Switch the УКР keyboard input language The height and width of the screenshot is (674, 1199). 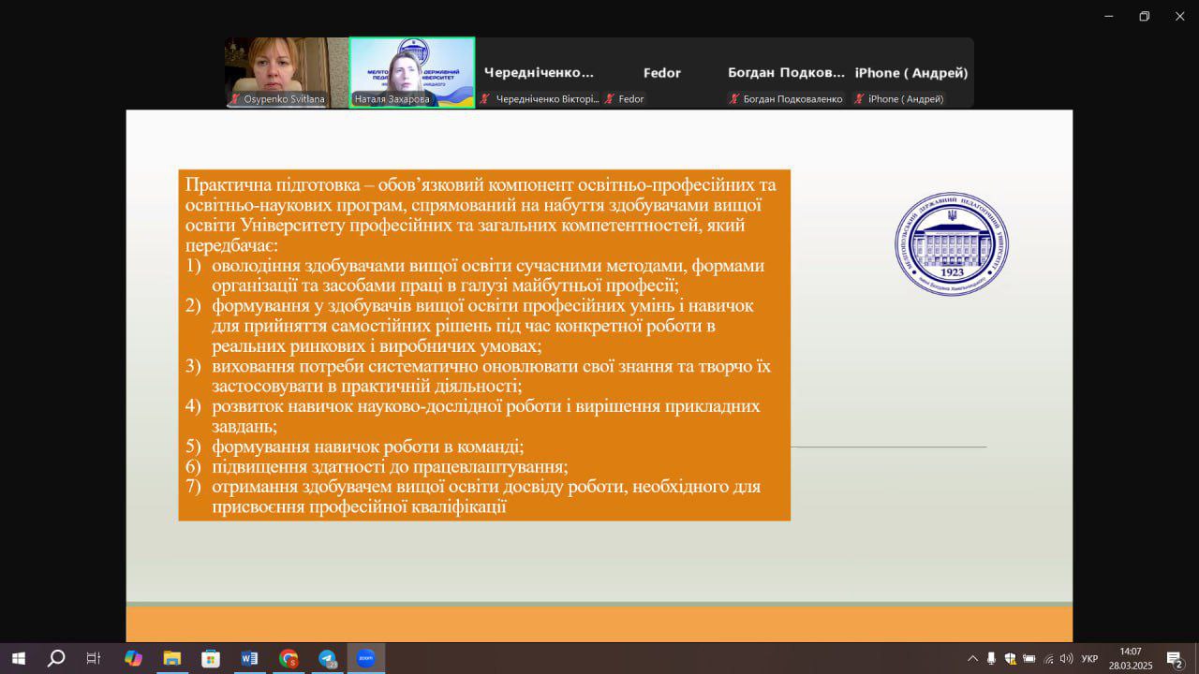[1089, 658]
